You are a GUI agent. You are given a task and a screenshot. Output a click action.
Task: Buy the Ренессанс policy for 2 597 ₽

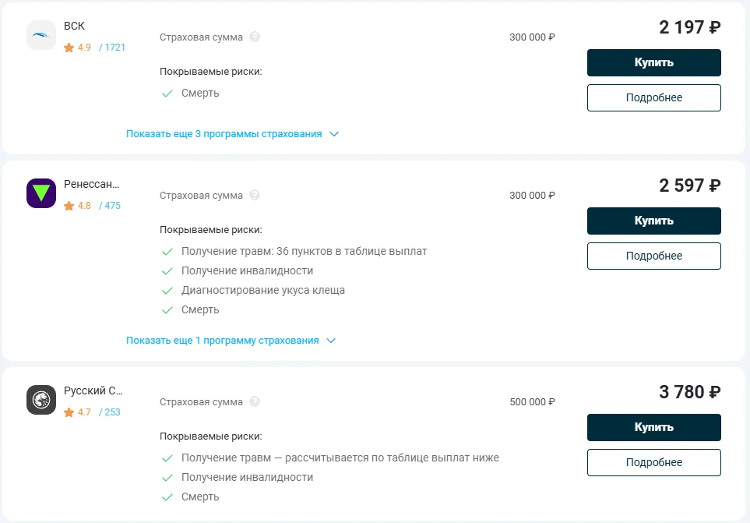654,221
